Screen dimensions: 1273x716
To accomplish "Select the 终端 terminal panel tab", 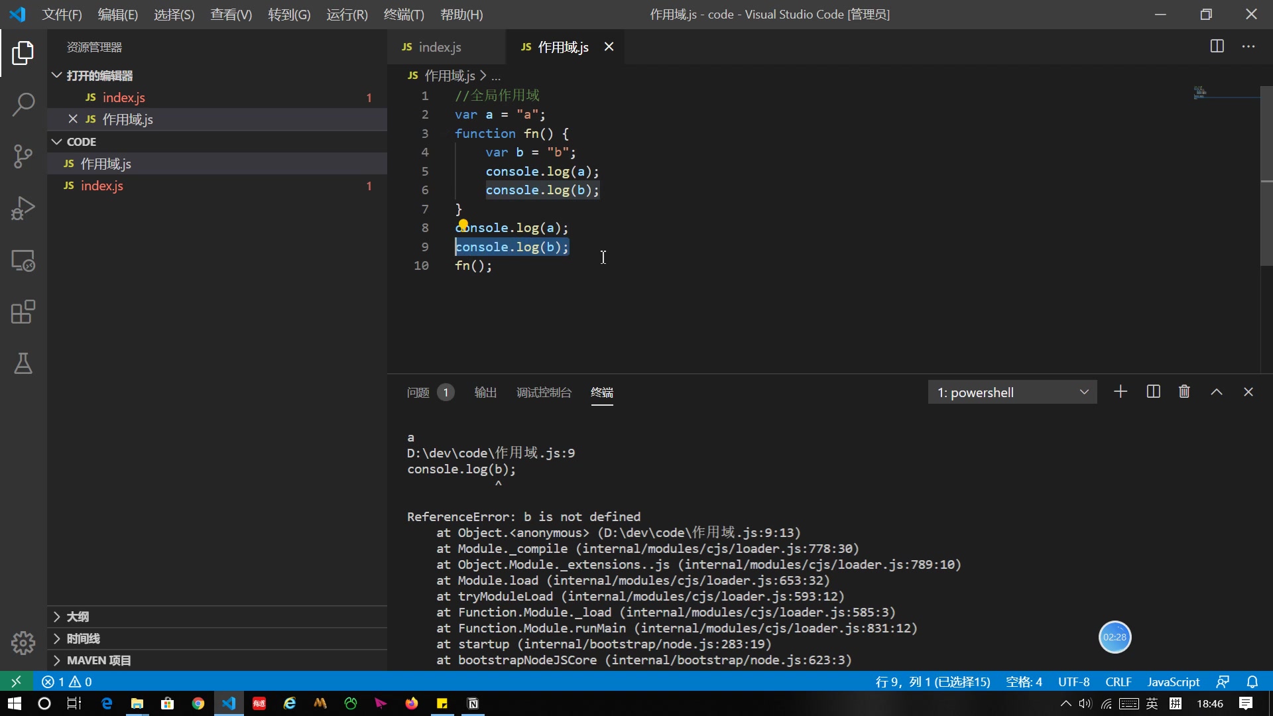I will click(602, 392).
